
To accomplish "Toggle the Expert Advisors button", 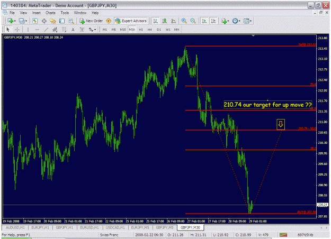I will click(x=131, y=21).
